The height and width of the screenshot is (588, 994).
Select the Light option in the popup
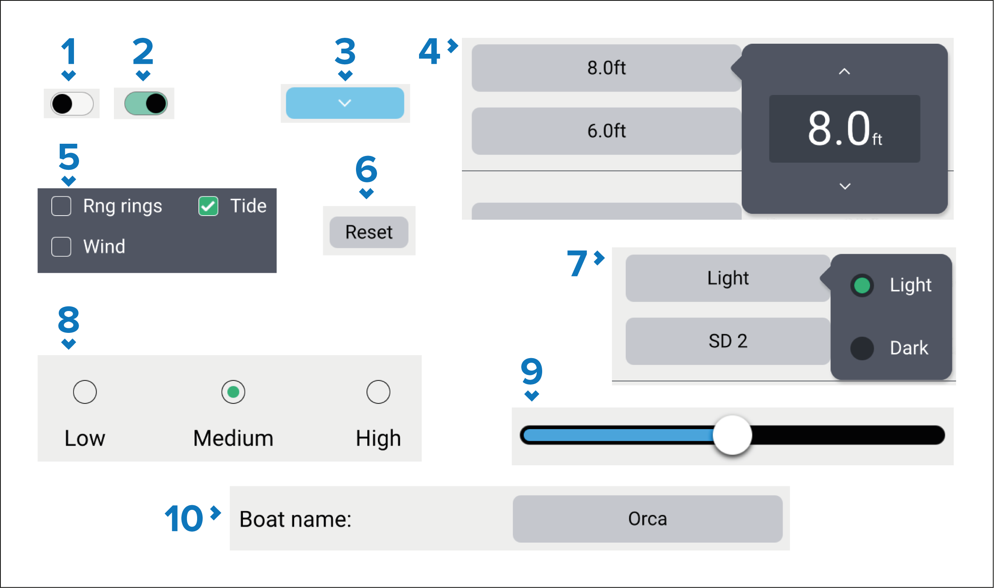[x=862, y=285]
